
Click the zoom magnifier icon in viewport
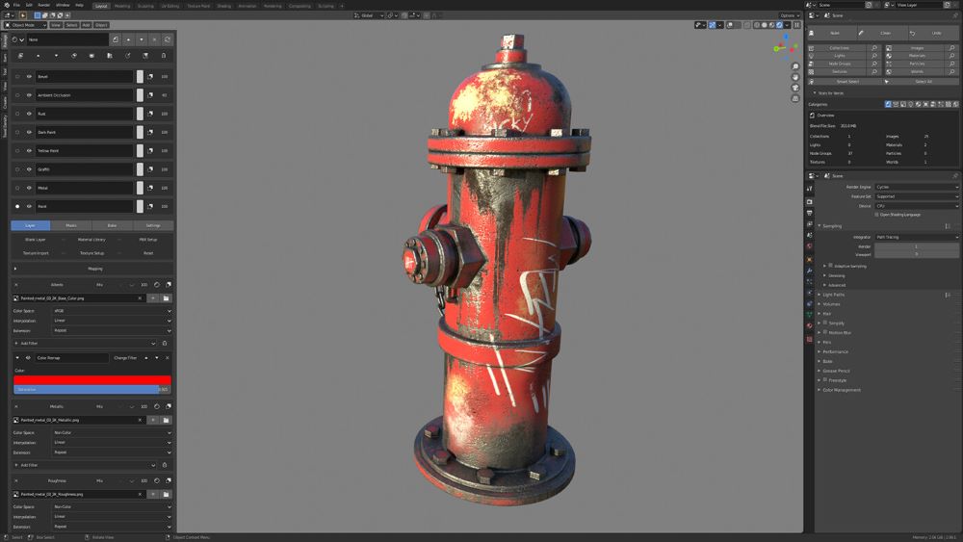coord(795,66)
